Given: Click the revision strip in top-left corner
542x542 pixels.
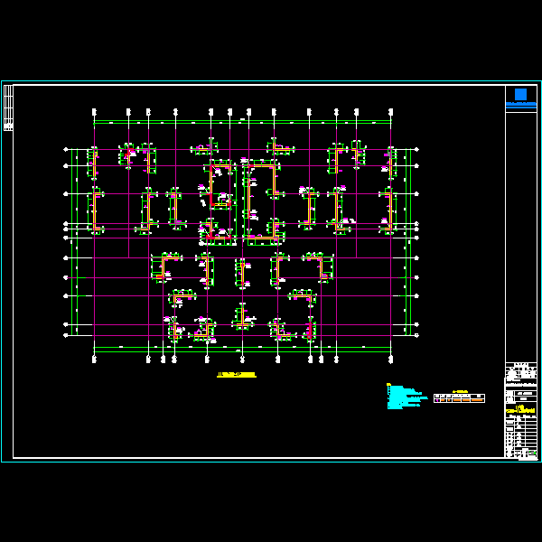Looking at the screenshot, I should [8, 107].
